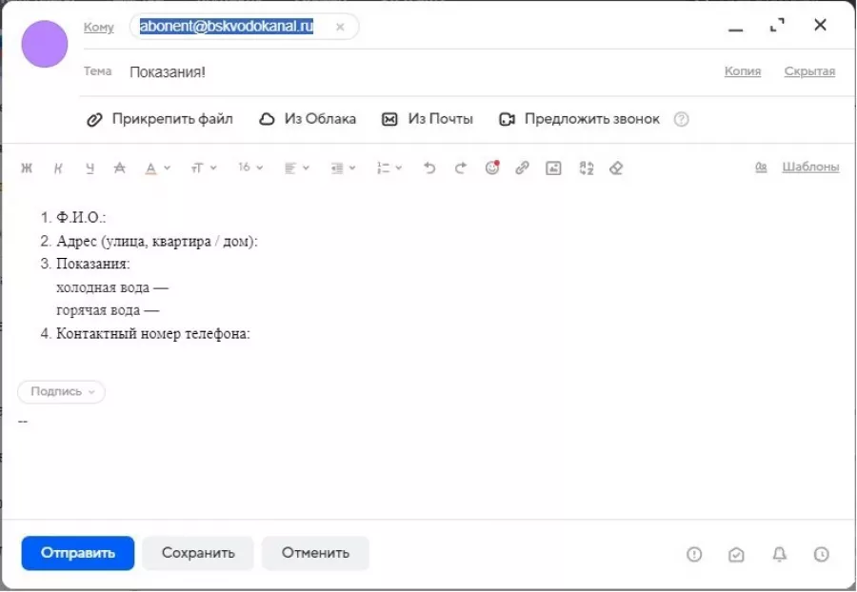Toggle italic formatting (К)
857x592 pixels.
[x=58, y=168]
